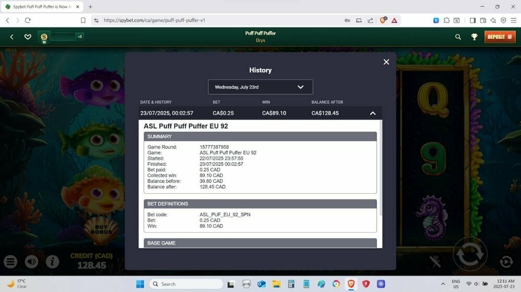The image size is (521, 292).
Task: Open the game info icon
Action: [52, 262]
